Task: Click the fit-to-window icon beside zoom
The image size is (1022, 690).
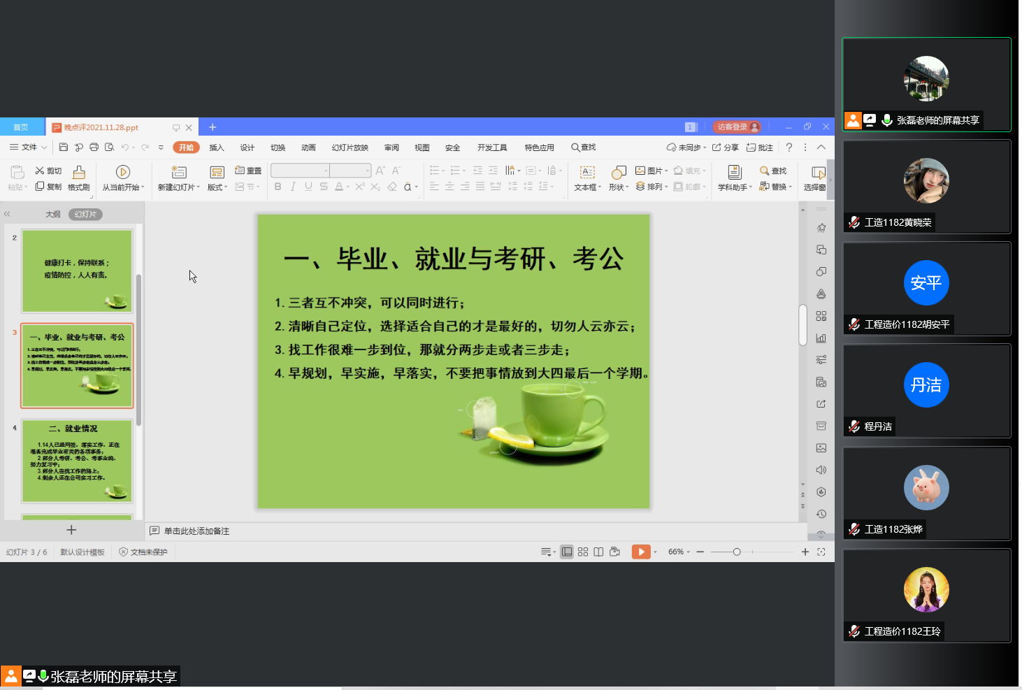Action: [x=821, y=552]
